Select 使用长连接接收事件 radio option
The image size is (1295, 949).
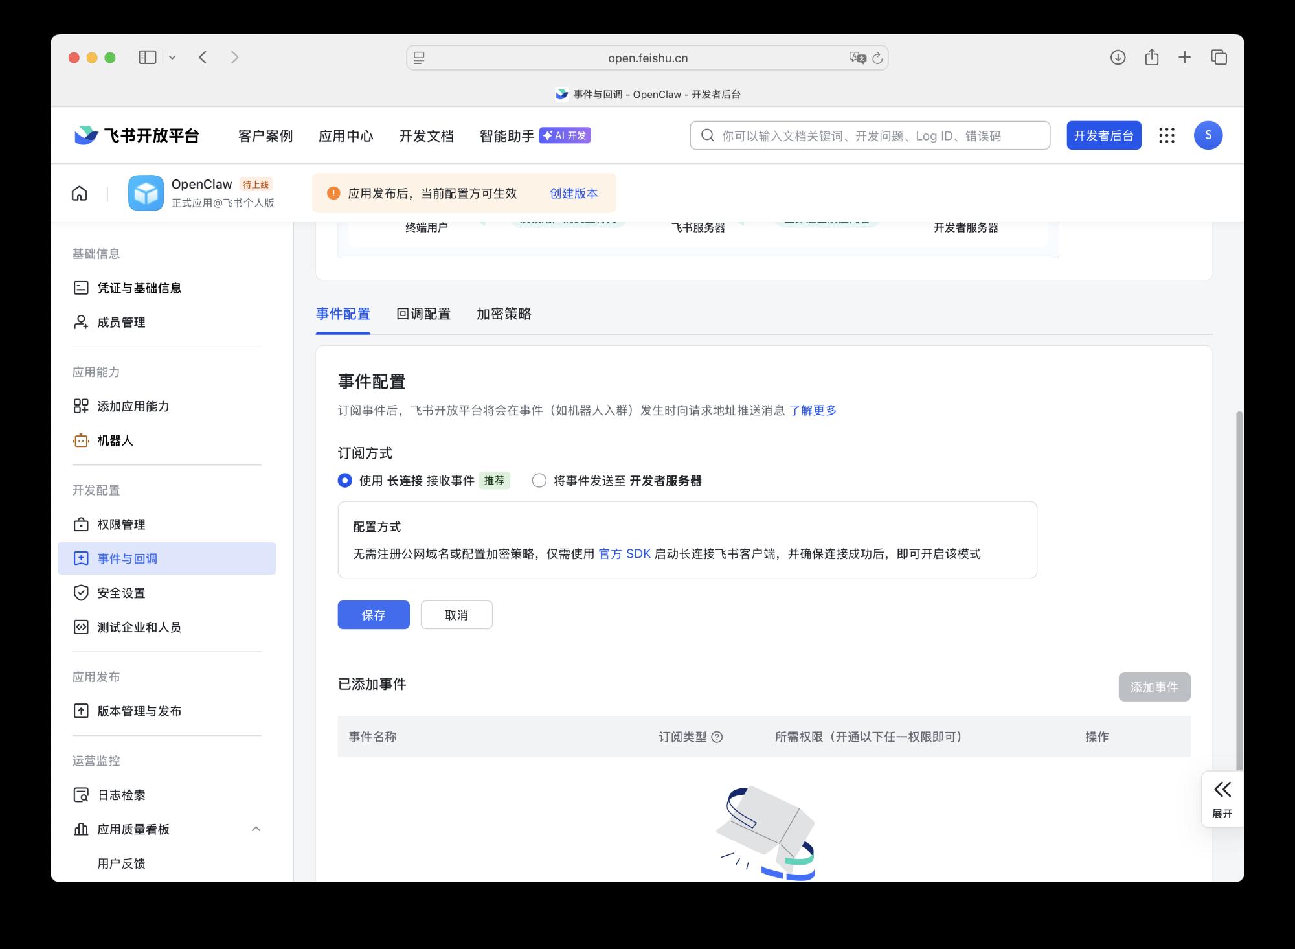(x=345, y=481)
